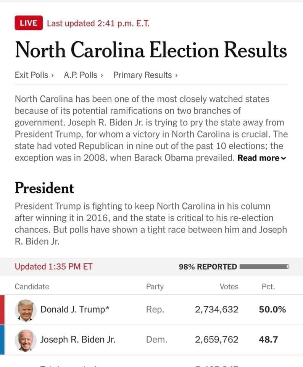Screen dimensions: 303x367
Task: Click the North Carolina Election Results headline
Action: [151, 50]
